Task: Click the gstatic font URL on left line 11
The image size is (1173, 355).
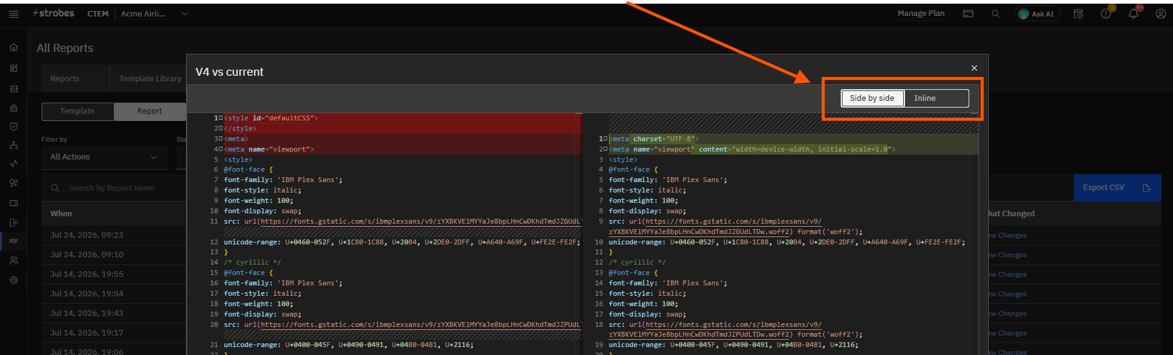Action: click(x=421, y=221)
